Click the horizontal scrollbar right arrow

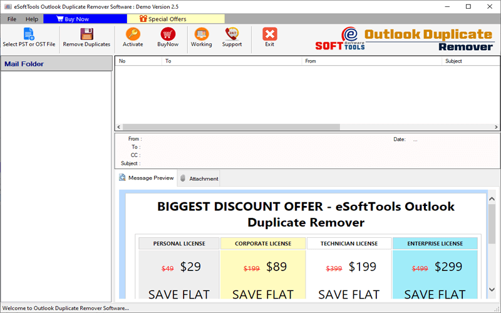coord(496,127)
